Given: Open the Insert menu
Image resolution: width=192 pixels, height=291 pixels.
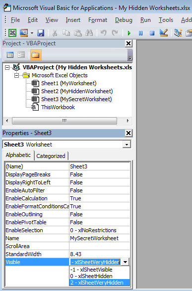Looking at the screenshot, I should click(x=73, y=20).
